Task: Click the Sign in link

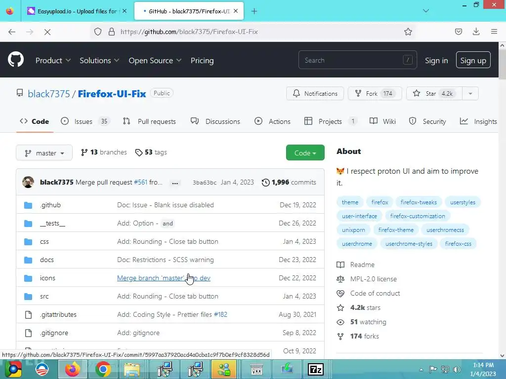Action: coord(436,61)
